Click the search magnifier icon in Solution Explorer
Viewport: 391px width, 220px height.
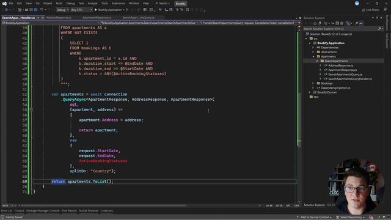tap(379, 29)
